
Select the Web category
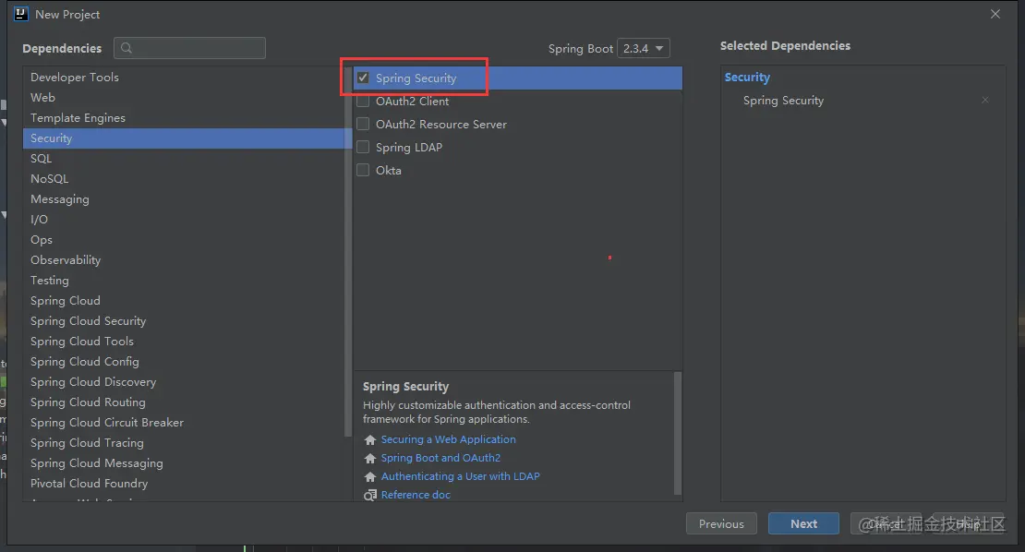pyautogui.click(x=187, y=97)
